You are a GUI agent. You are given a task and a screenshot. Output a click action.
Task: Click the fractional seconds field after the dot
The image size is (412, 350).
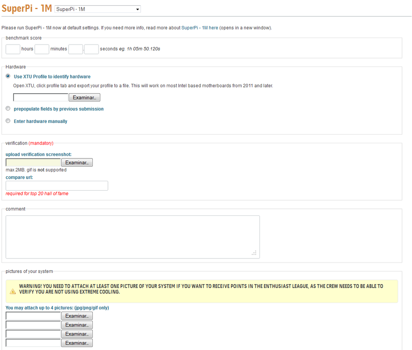92,49
